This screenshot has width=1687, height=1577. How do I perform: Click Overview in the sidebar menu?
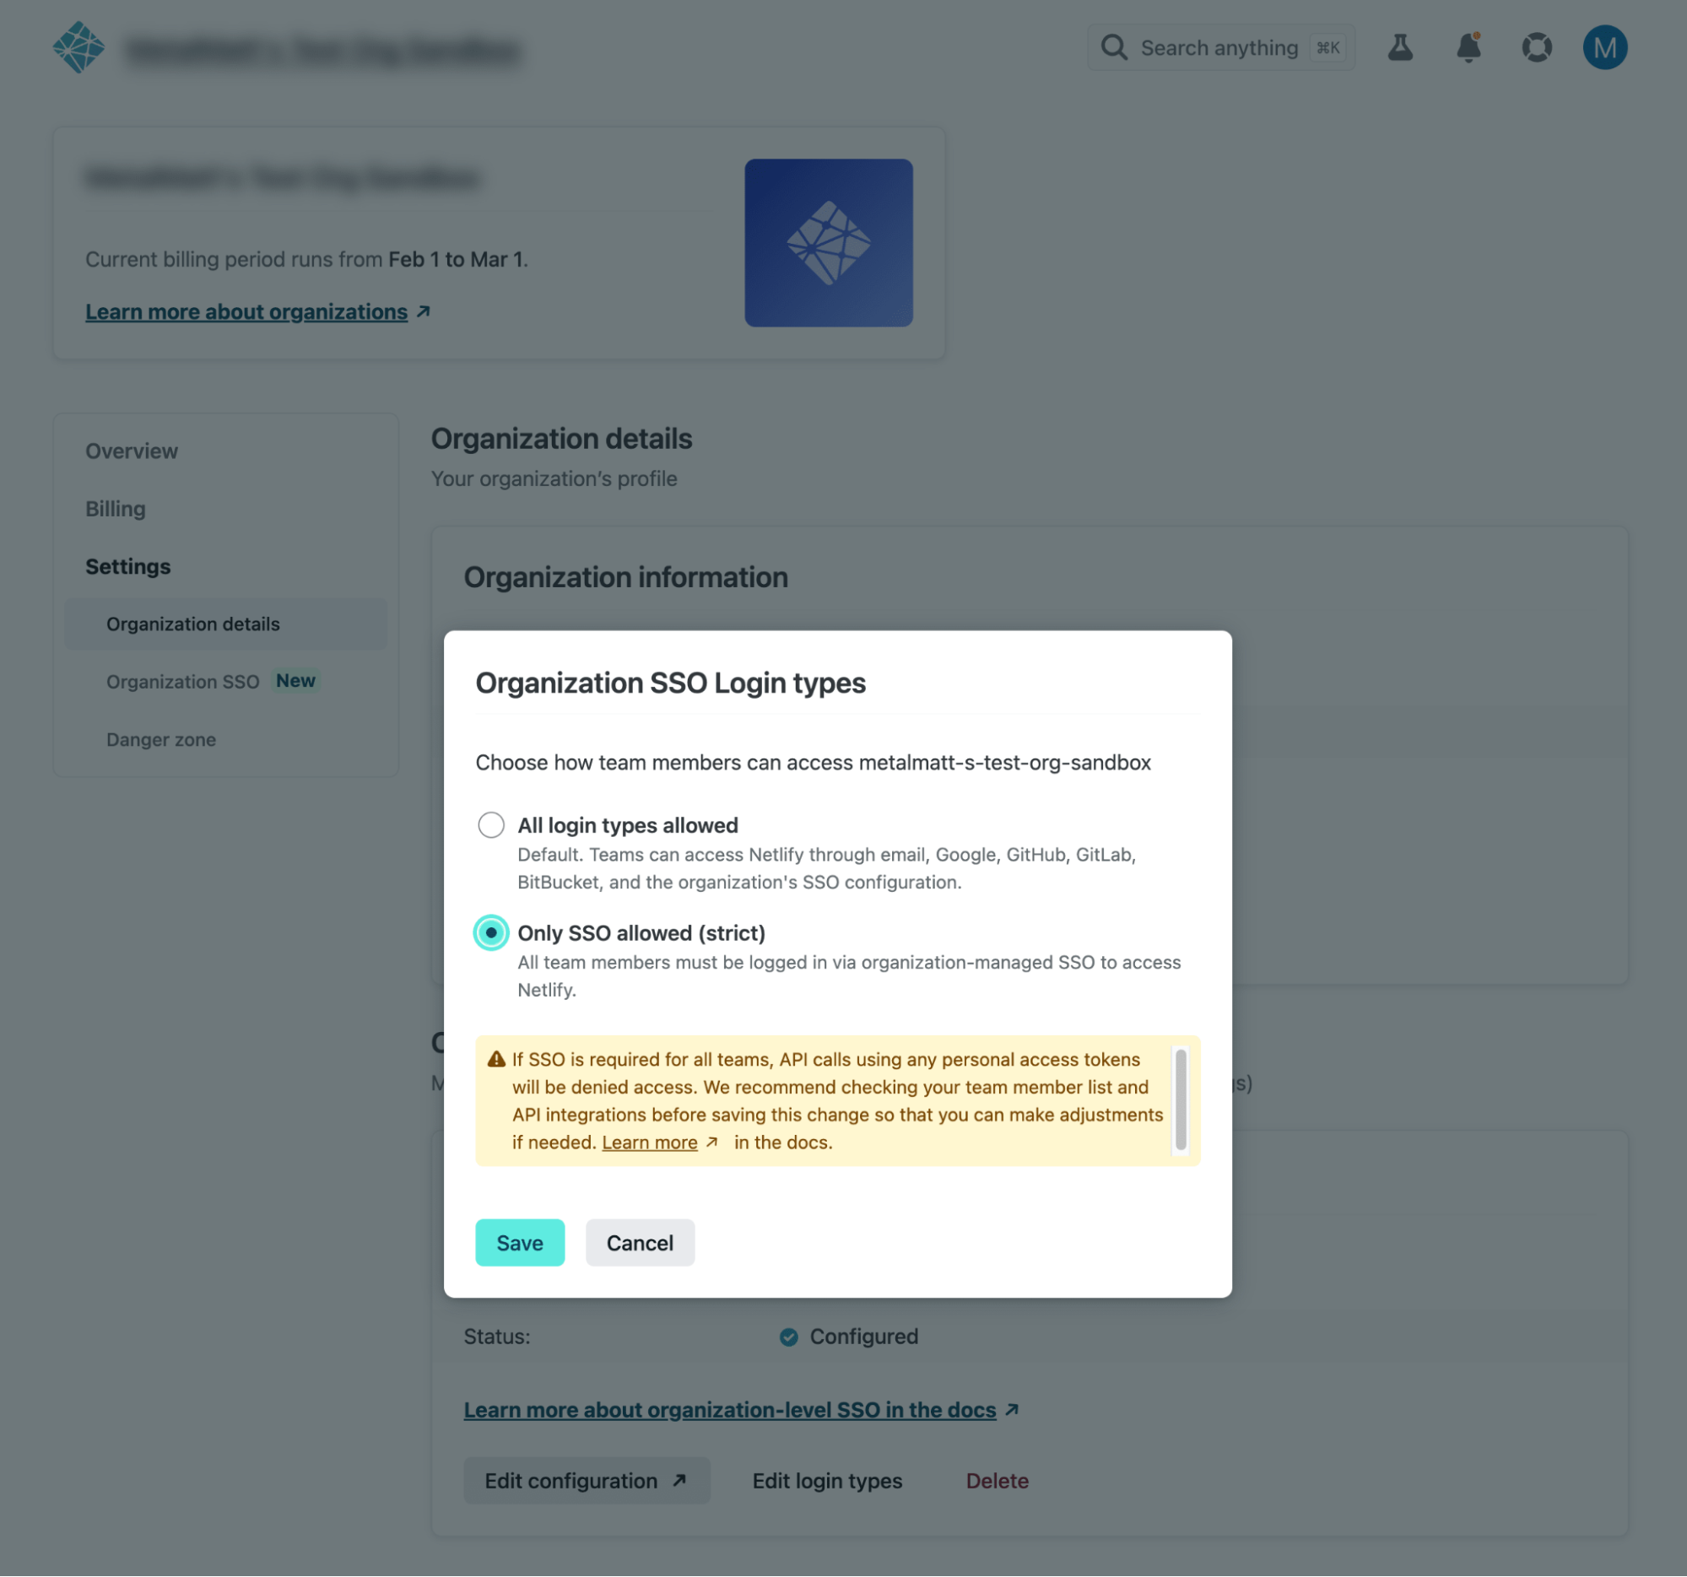coord(131,447)
